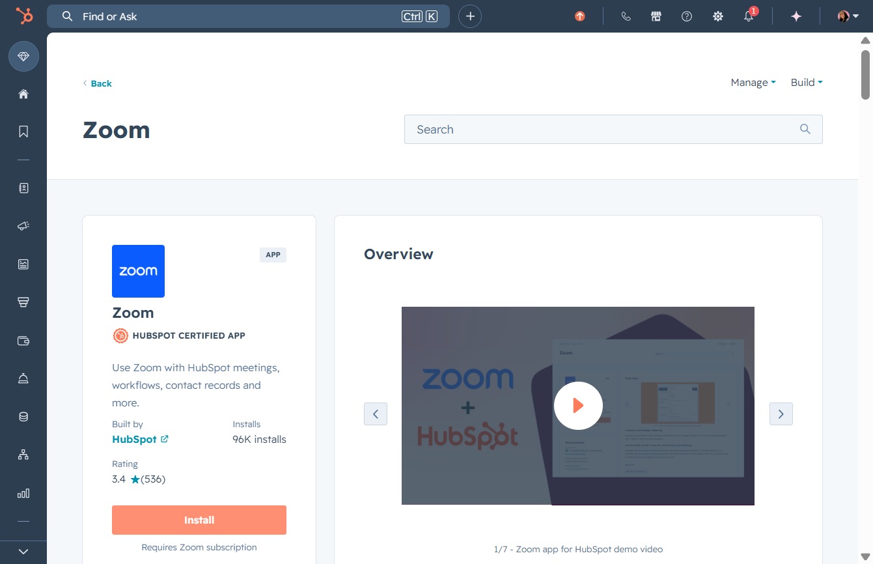Play the Zoom demo video
Viewport: 873px width, 564px height.
pyautogui.click(x=578, y=406)
